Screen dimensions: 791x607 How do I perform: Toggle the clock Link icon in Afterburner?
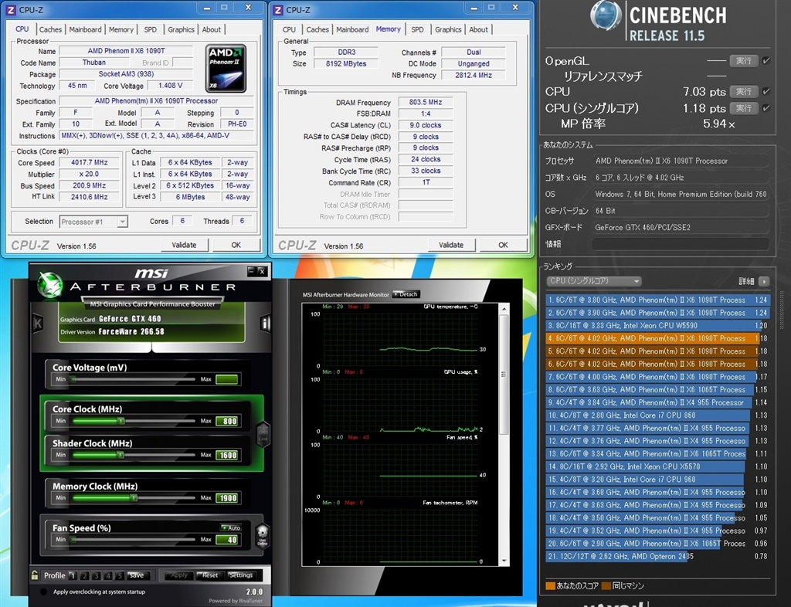click(263, 436)
